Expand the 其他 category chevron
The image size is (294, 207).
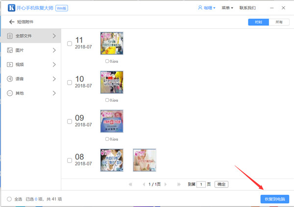point(54,93)
